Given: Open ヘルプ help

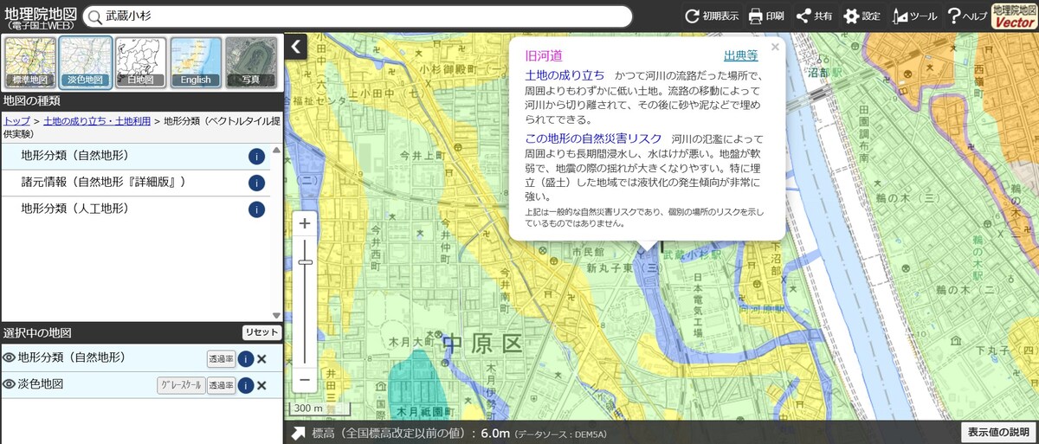Looking at the screenshot, I should pyautogui.click(x=967, y=16).
